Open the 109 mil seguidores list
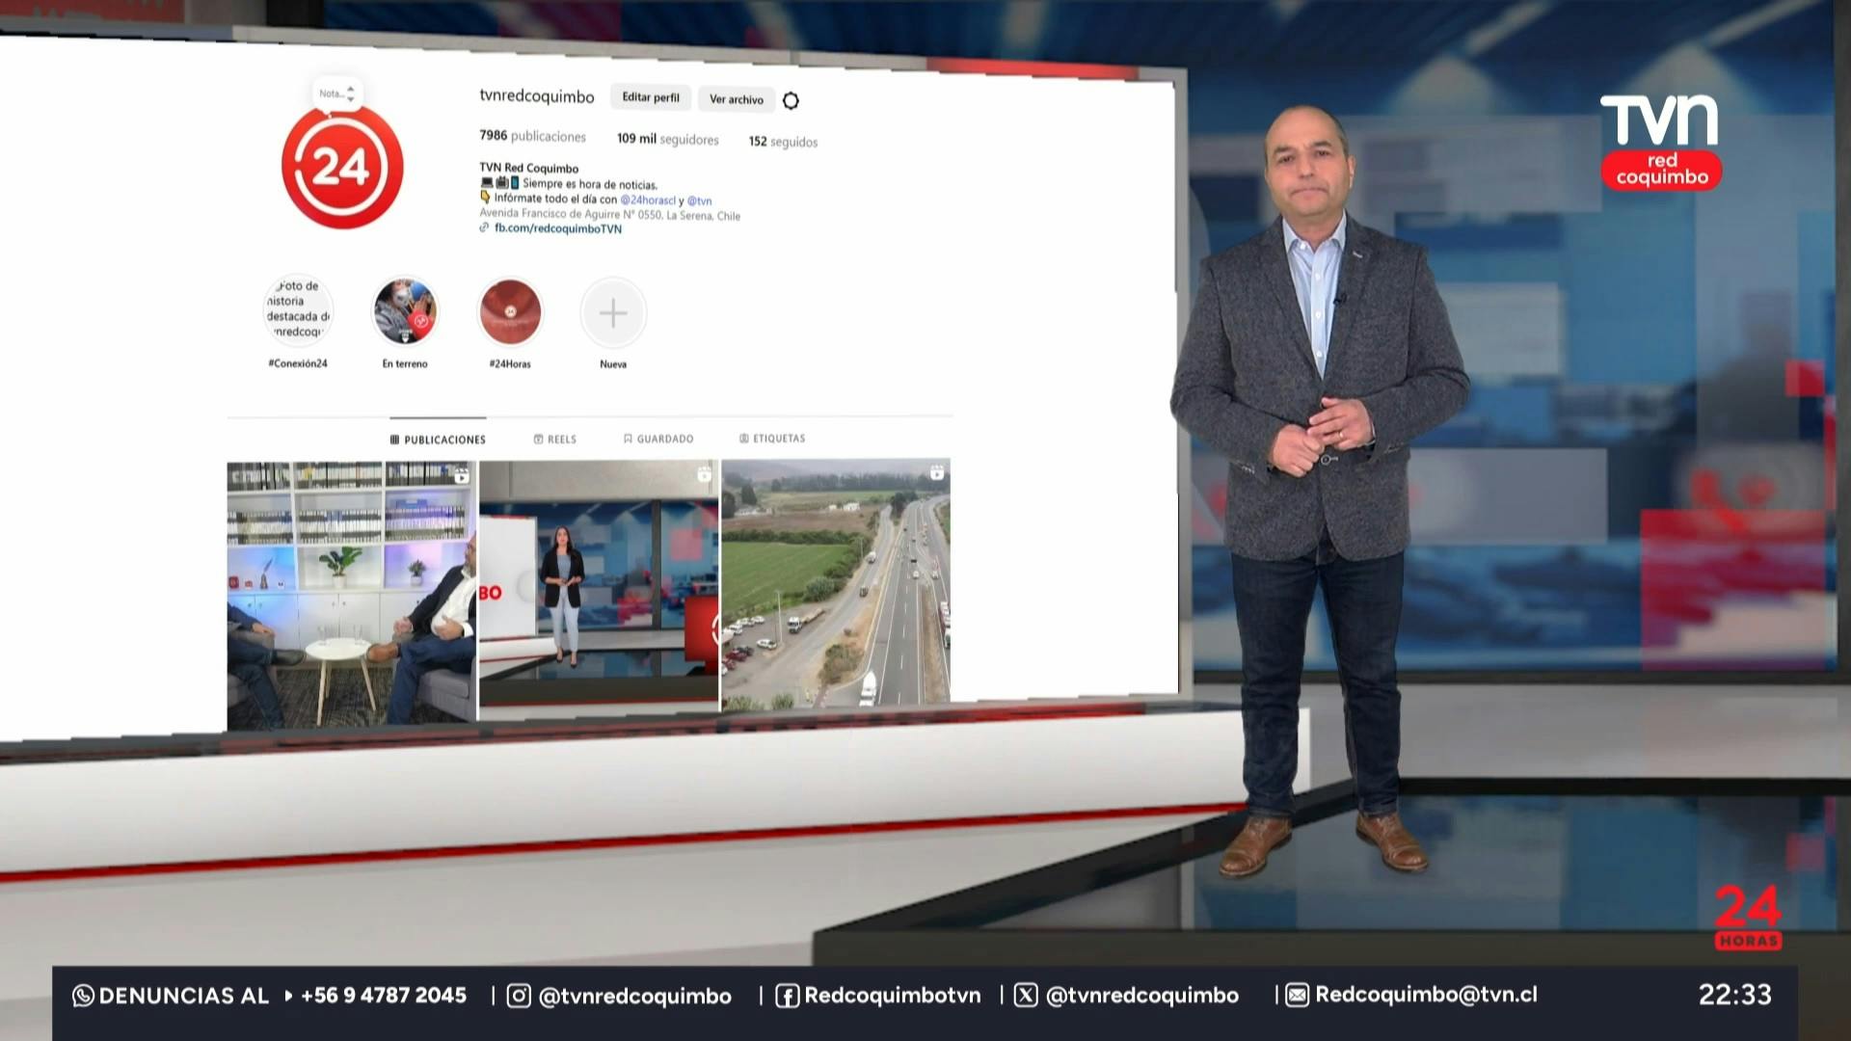 tap(668, 139)
